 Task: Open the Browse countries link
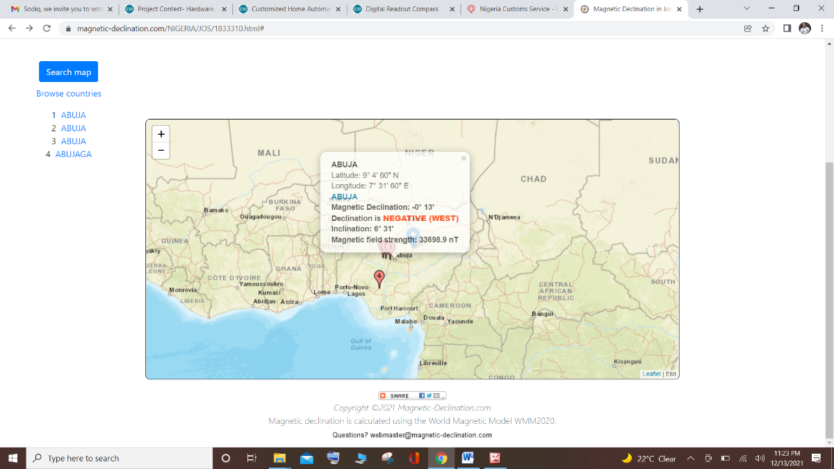(x=69, y=93)
